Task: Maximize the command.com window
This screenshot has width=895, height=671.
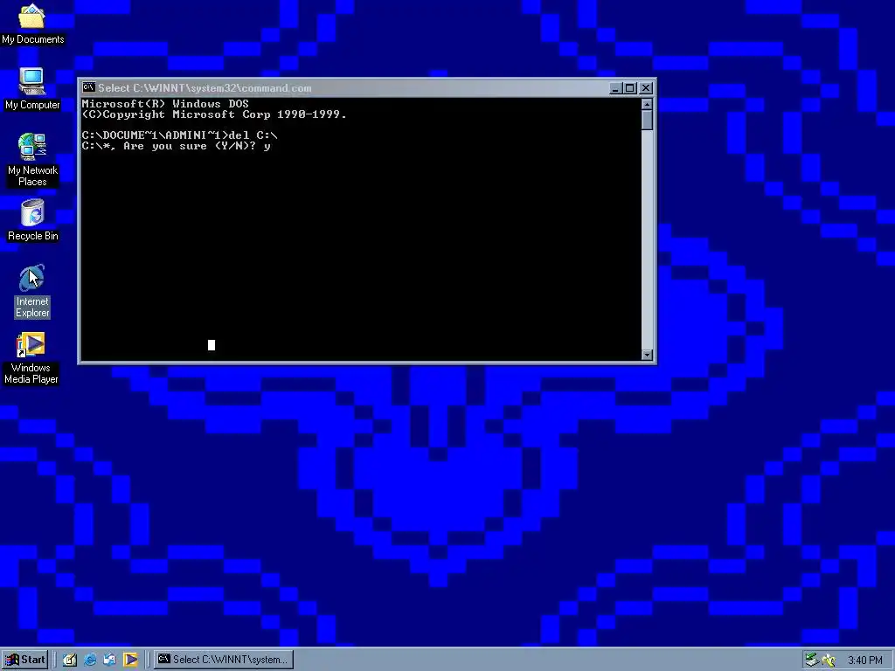Action: (x=629, y=88)
